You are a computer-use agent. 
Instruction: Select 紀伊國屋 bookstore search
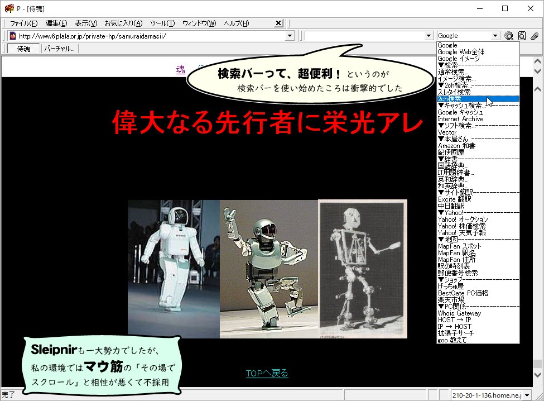pyautogui.click(x=478, y=152)
